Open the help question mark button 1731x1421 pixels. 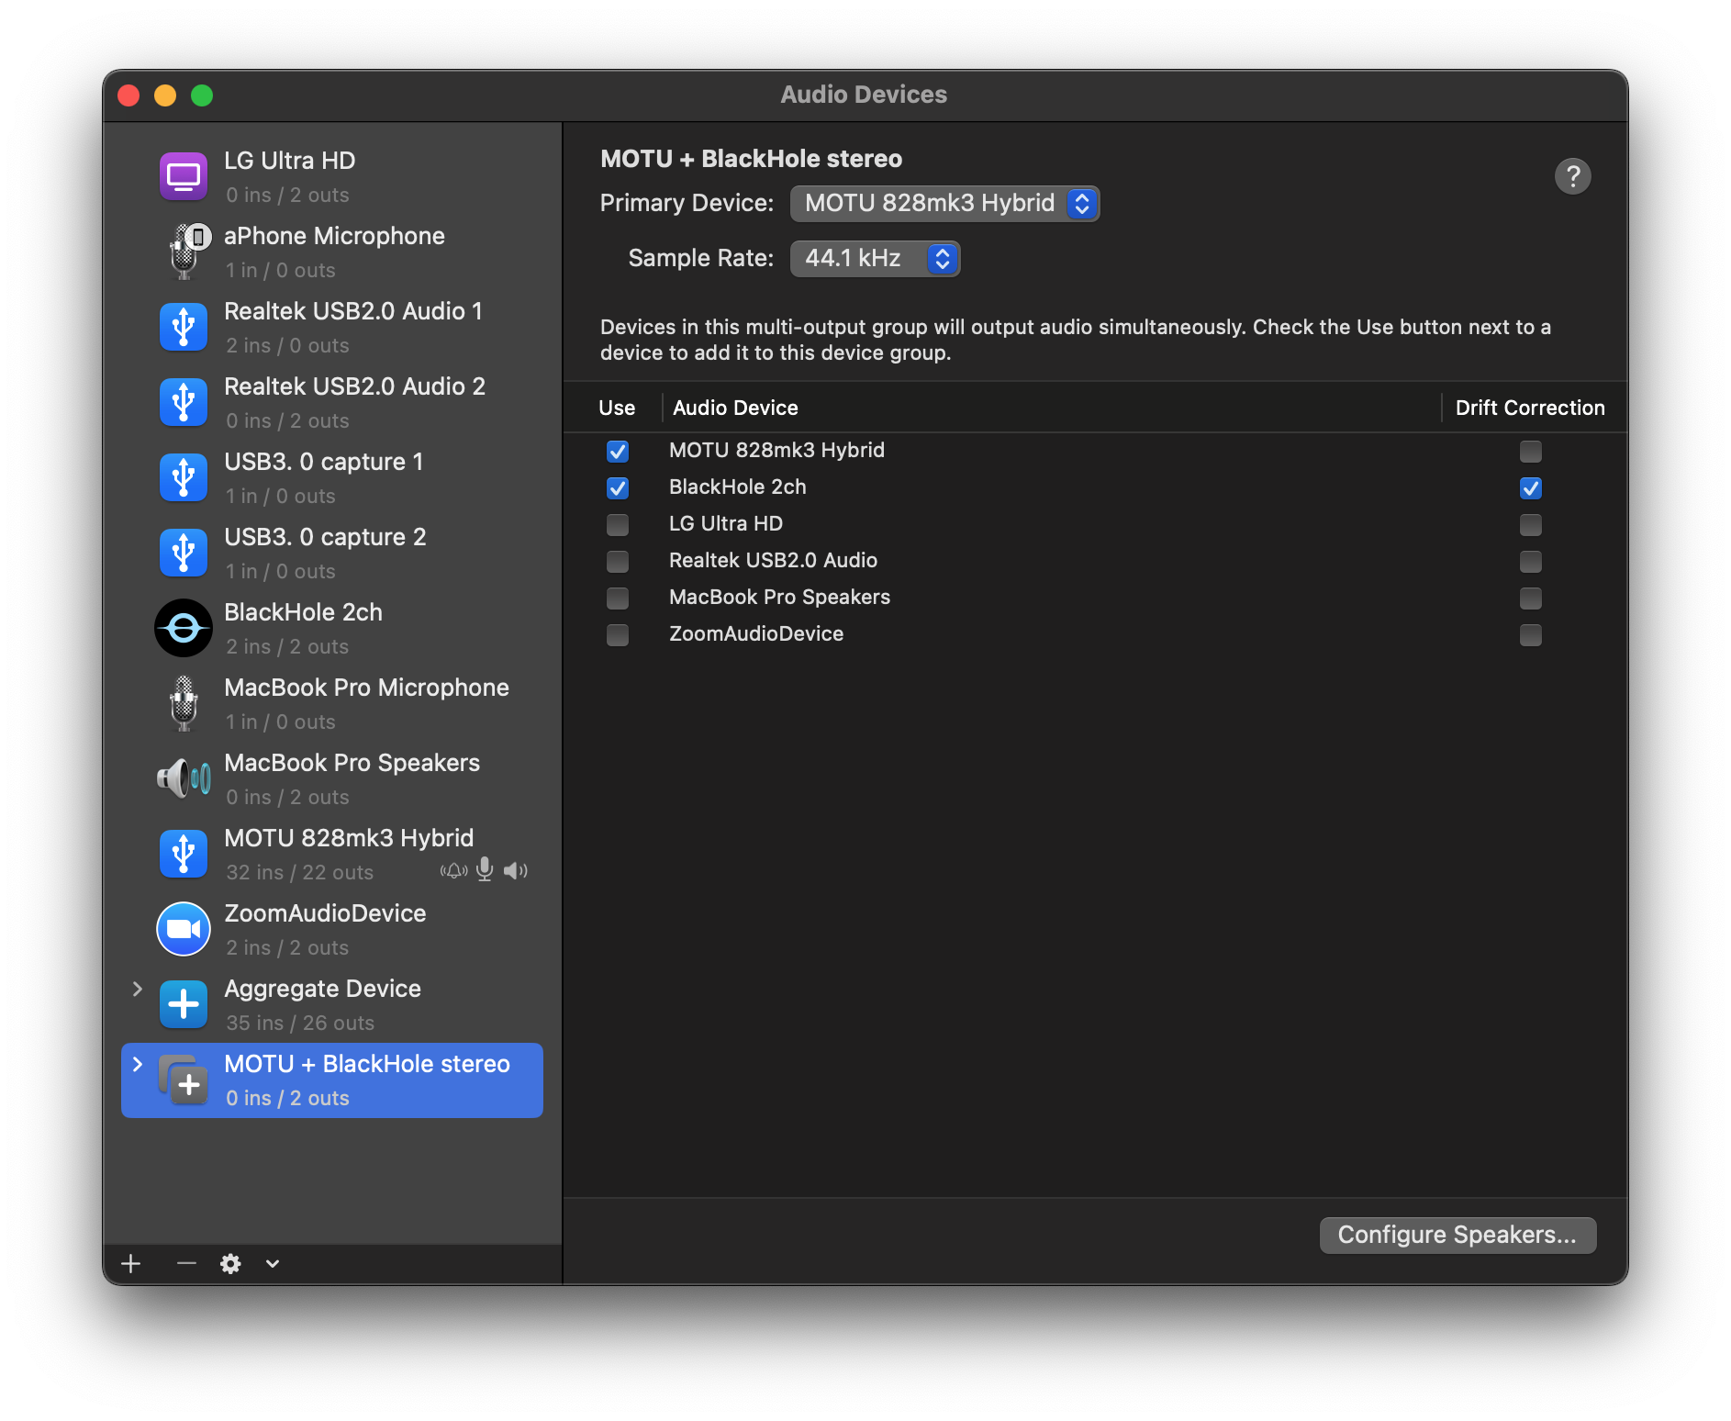tap(1572, 176)
